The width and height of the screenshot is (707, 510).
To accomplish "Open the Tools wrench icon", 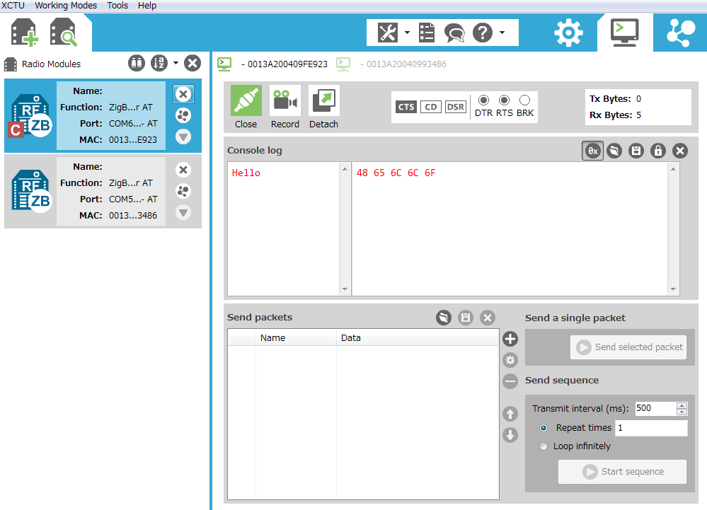I will (x=388, y=33).
